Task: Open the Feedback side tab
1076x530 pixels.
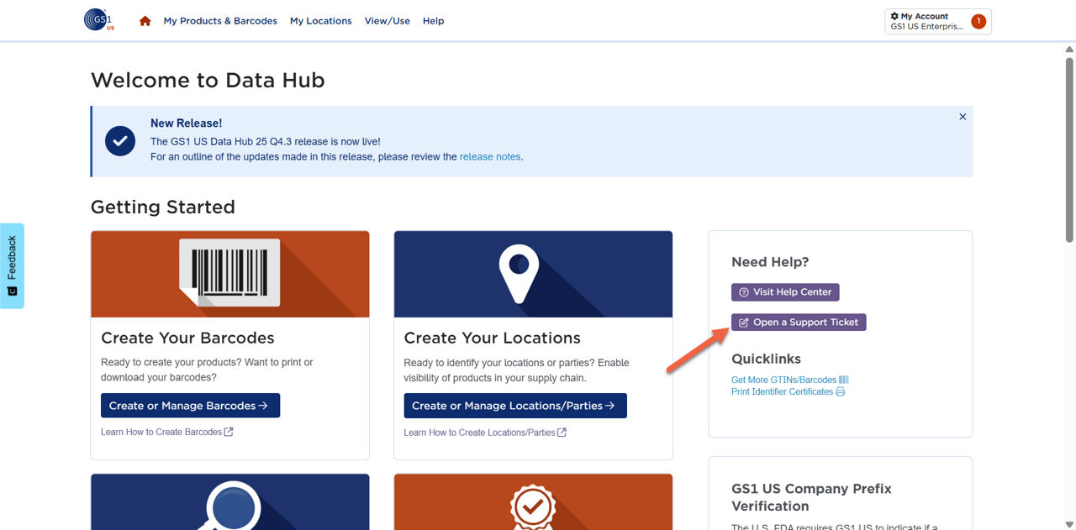Action: 12,265
